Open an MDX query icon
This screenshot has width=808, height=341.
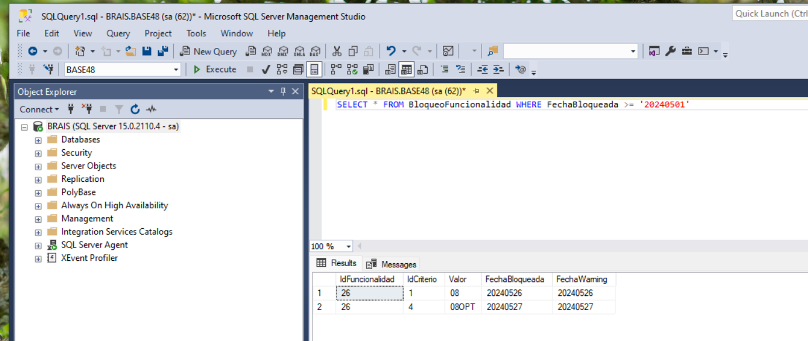[x=267, y=51]
